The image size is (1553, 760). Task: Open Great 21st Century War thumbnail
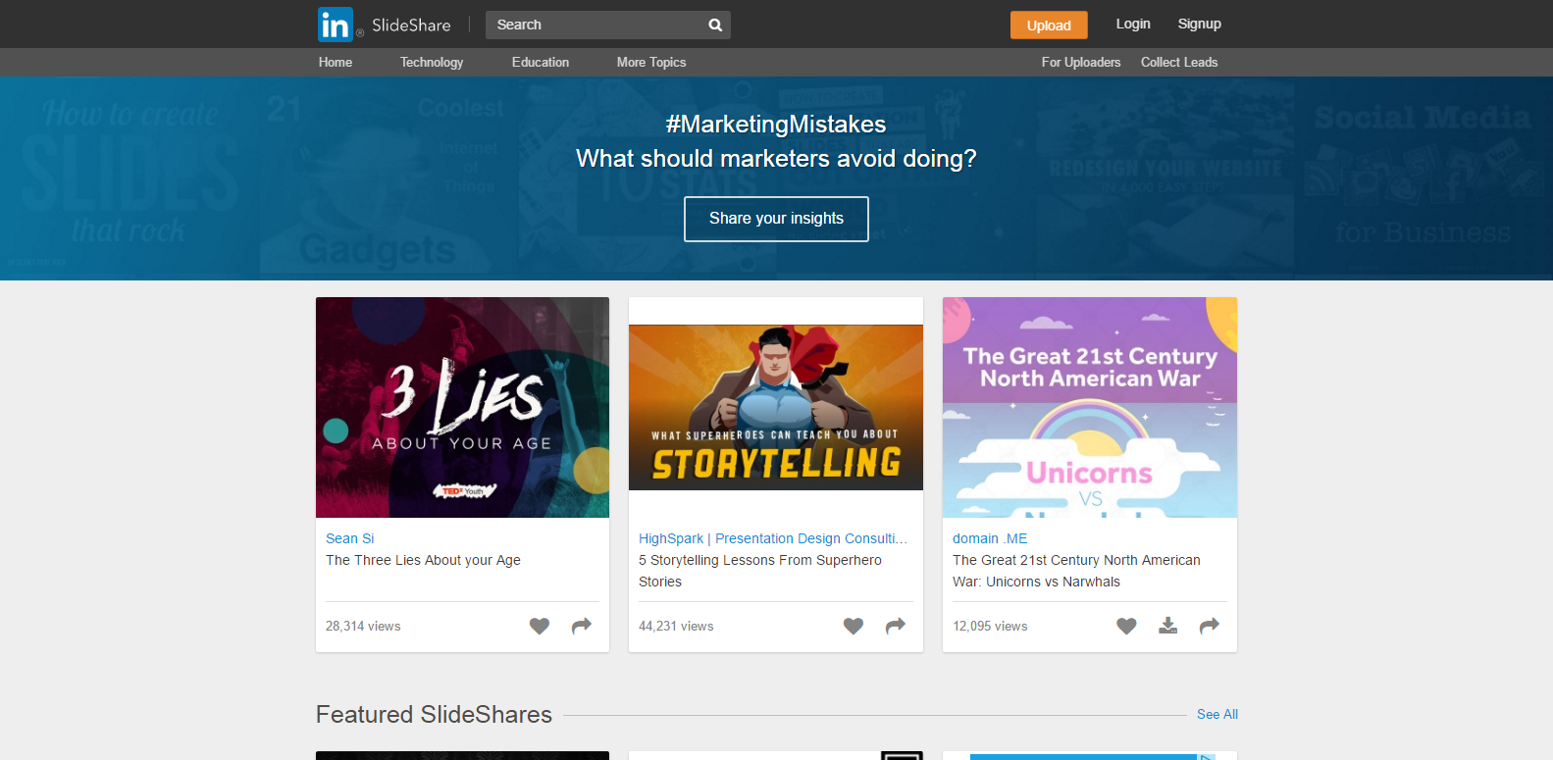point(1090,407)
